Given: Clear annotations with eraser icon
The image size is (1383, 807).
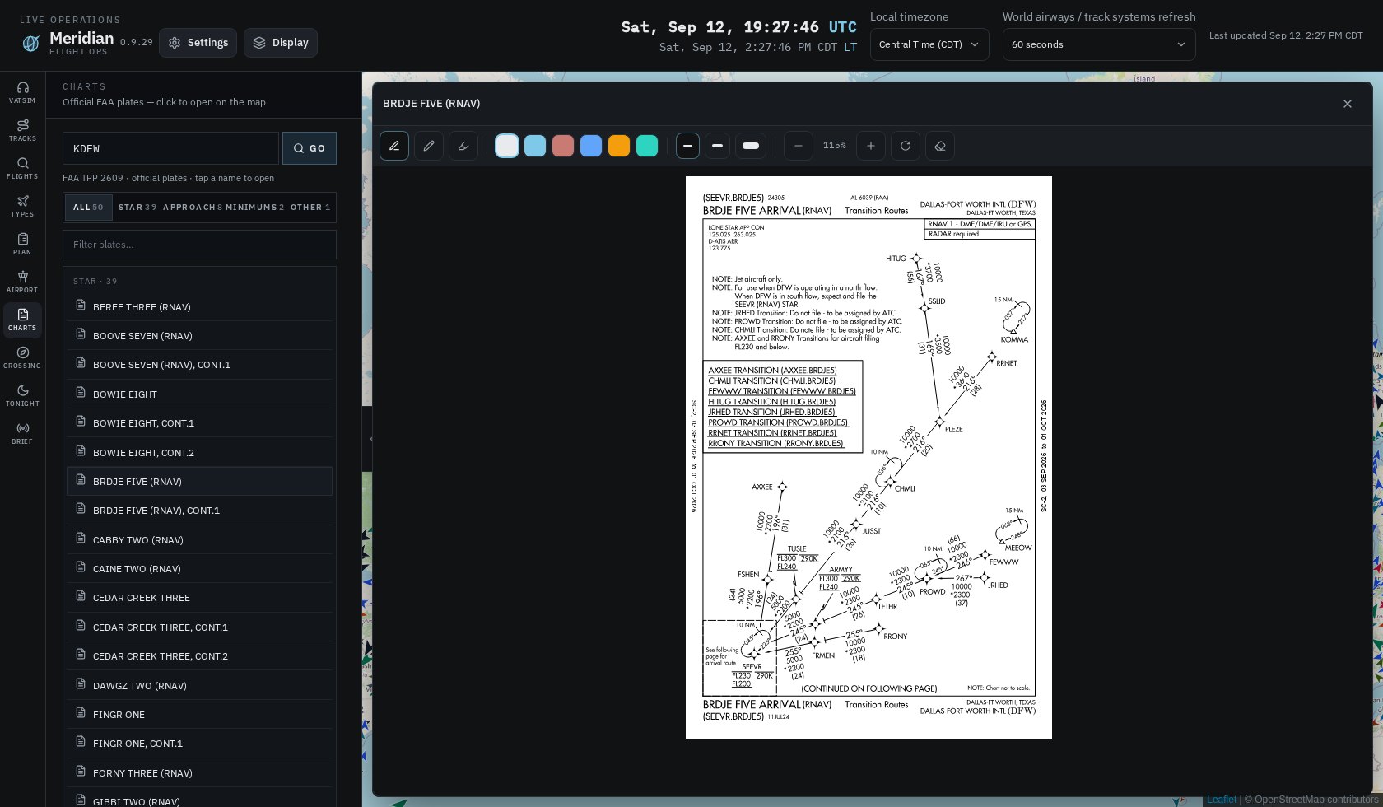Looking at the screenshot, I should (x=940, y=146).
